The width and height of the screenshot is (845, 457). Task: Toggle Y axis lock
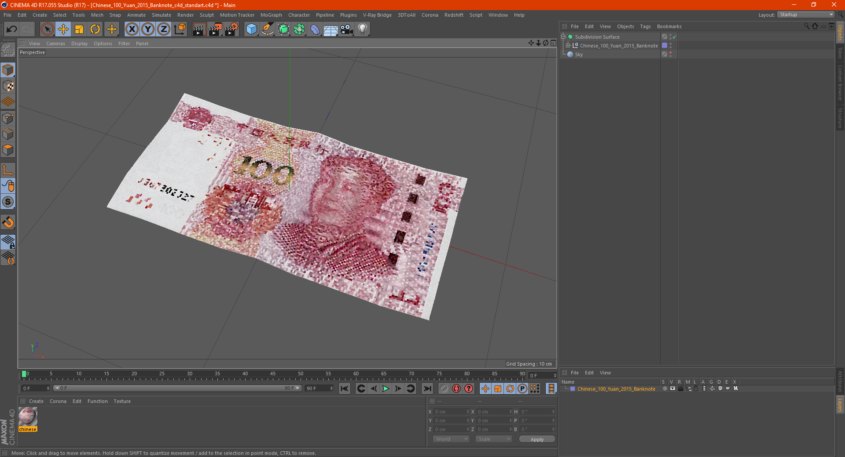pyautogui.click(x=148, y=29)
